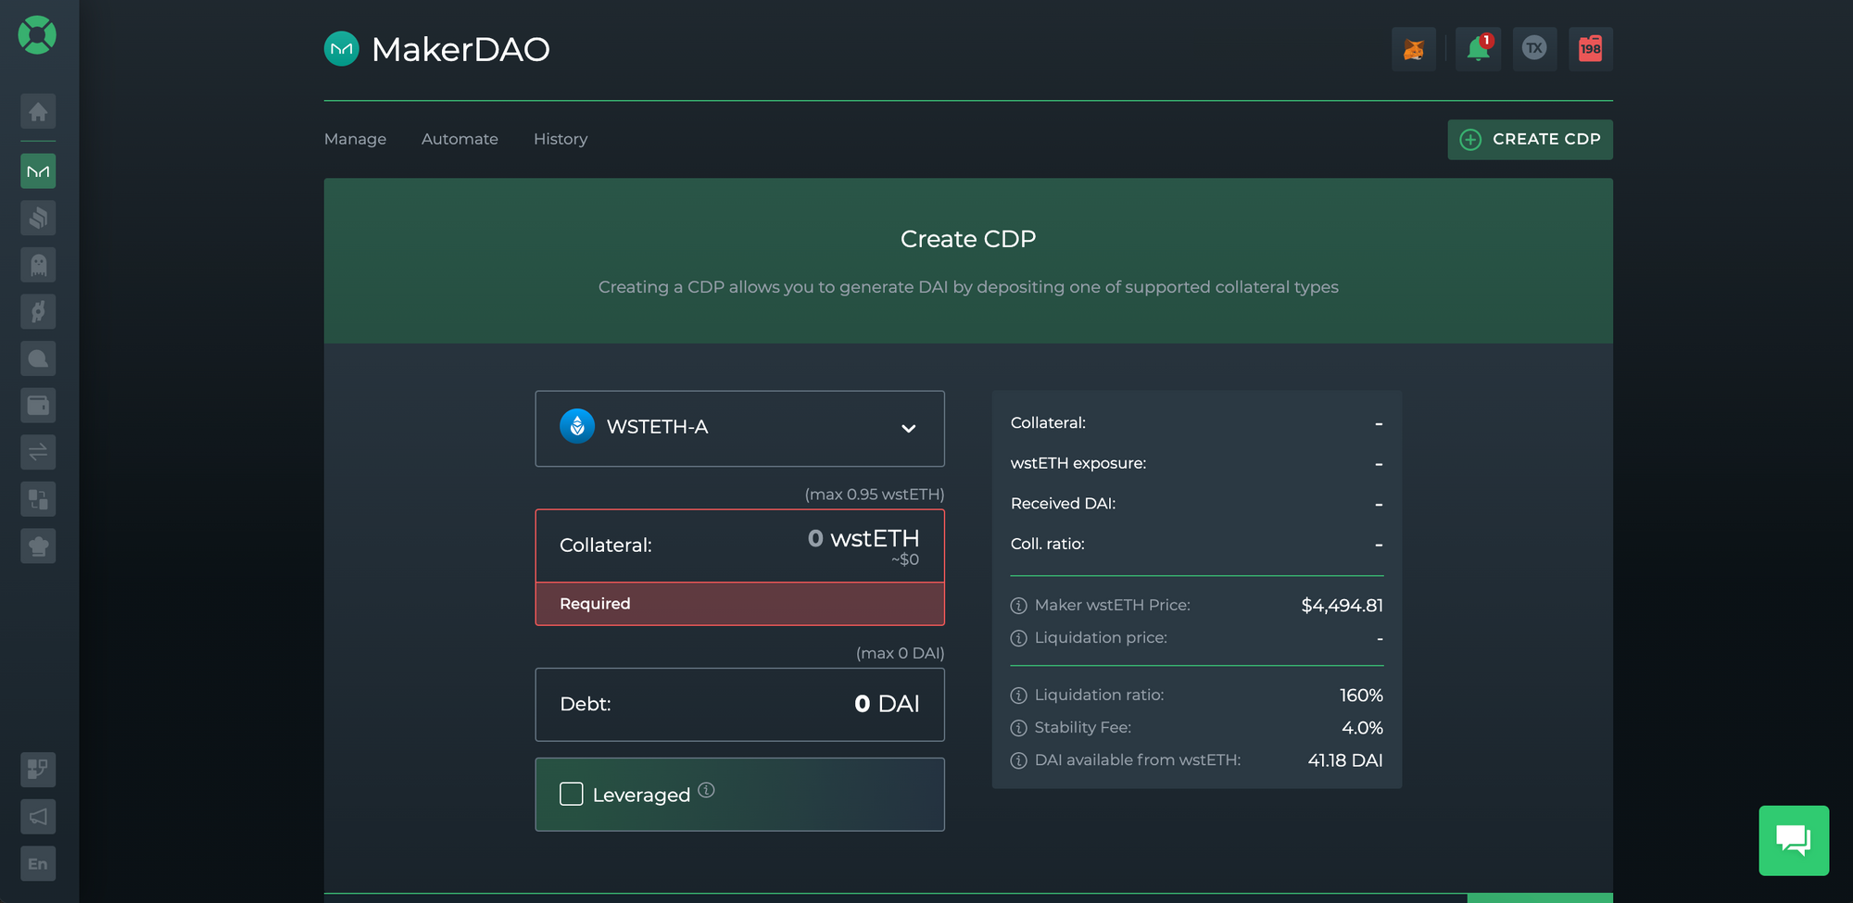The height and width of the screenshot is (903, 1853).
Task: Open the Exchange swap arrows icon
Action: [x=38, y=453]
